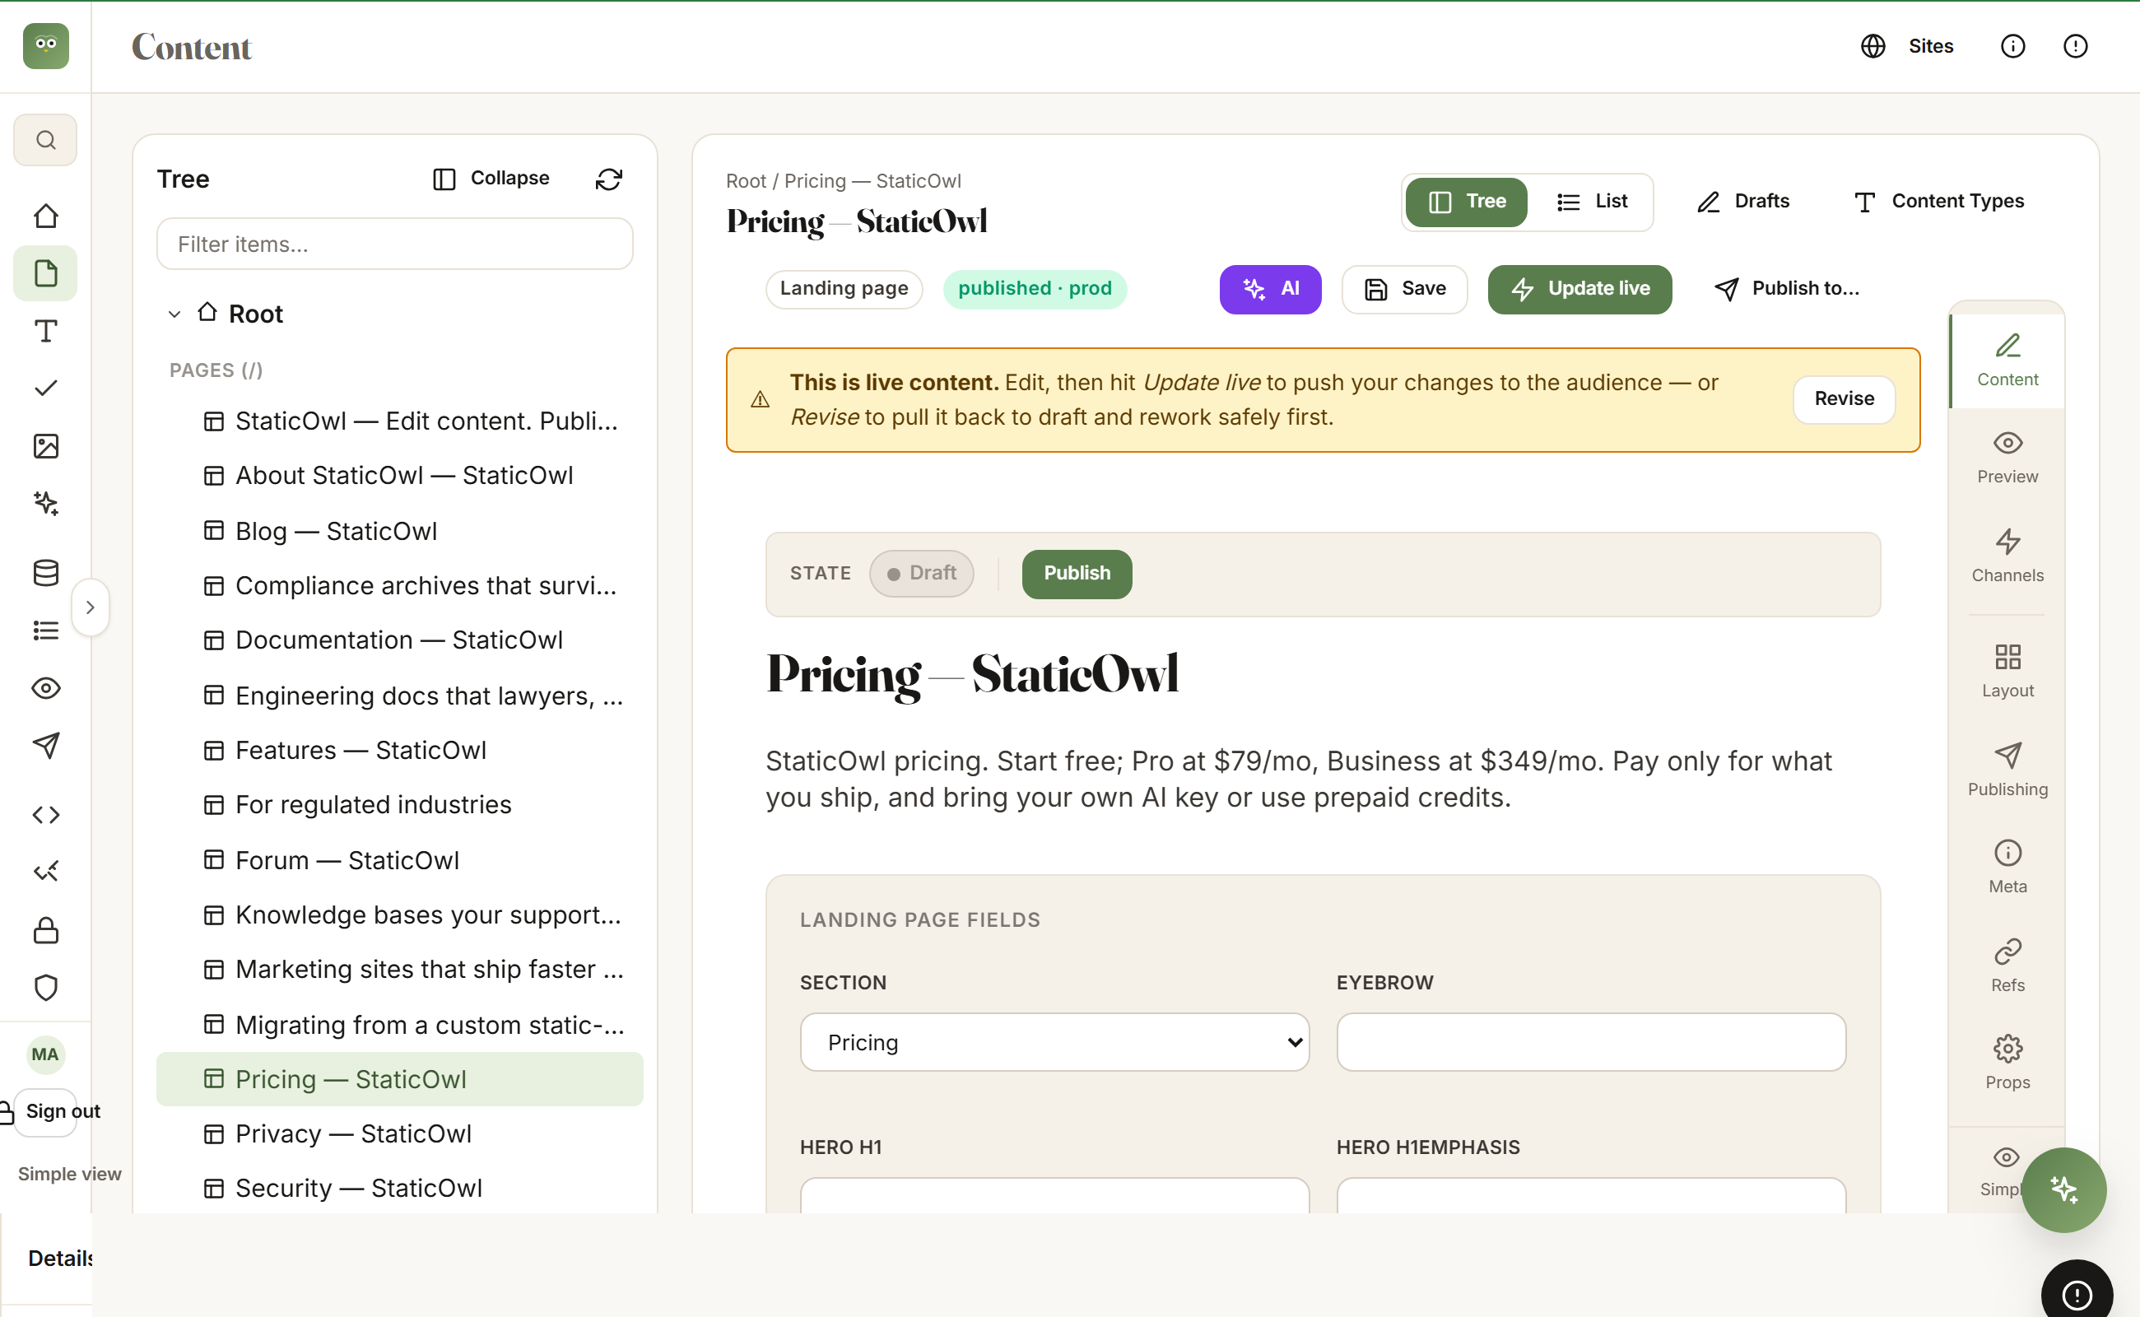Open the shield icon in sidebar
2140x1317 pixels.
[x=45, y=988]
